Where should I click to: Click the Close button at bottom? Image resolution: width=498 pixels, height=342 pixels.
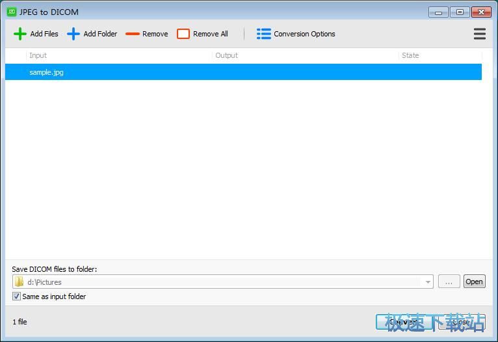(462, 322)
